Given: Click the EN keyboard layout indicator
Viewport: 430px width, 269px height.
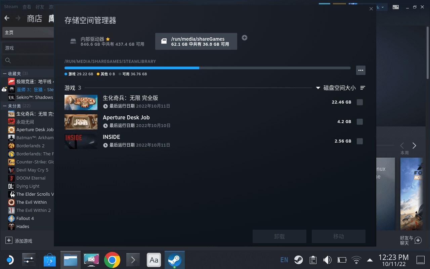Looking at the screenshot, I should tap(284, 260).
